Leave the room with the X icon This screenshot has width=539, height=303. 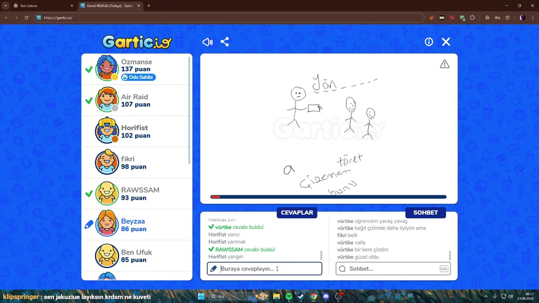(x=446, y=42)
